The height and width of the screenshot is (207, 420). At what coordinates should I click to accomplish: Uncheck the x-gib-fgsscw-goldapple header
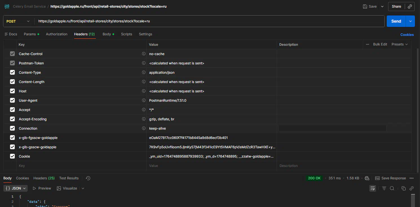[12, 138]
